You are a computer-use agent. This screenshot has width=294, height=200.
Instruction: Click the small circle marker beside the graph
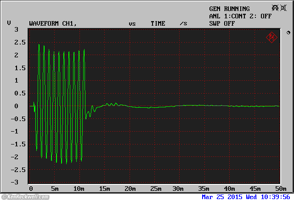click(x=288, y=33)
